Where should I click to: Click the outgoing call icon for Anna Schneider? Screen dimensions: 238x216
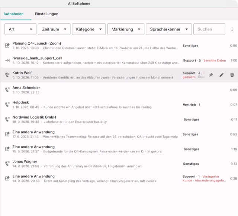point(7,90)
